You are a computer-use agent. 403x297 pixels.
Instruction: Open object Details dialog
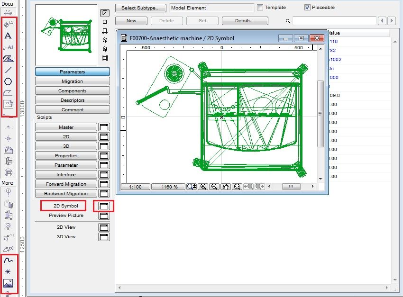coord(245,21)
